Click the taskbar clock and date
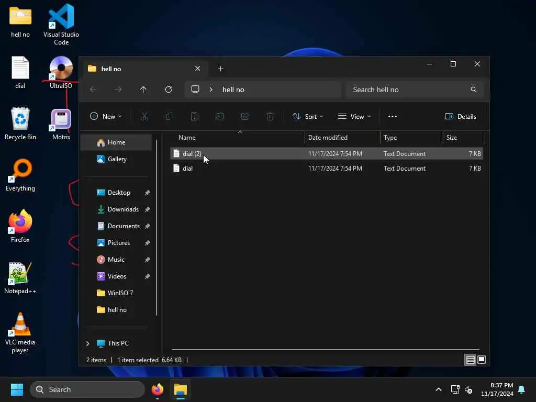Image resolution: width=536 pixels, height=402 pixels. (x=497, y=389)
